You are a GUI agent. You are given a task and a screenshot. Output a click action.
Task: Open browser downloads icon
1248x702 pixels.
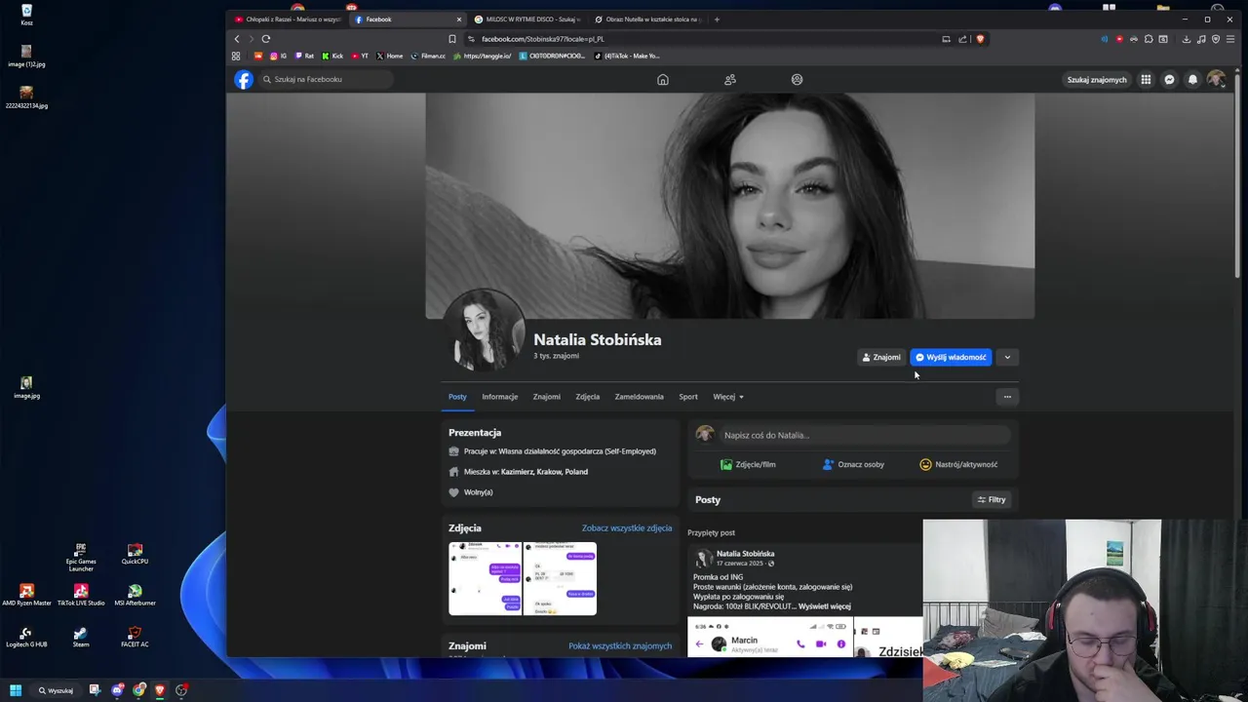tap(1187, 39)
